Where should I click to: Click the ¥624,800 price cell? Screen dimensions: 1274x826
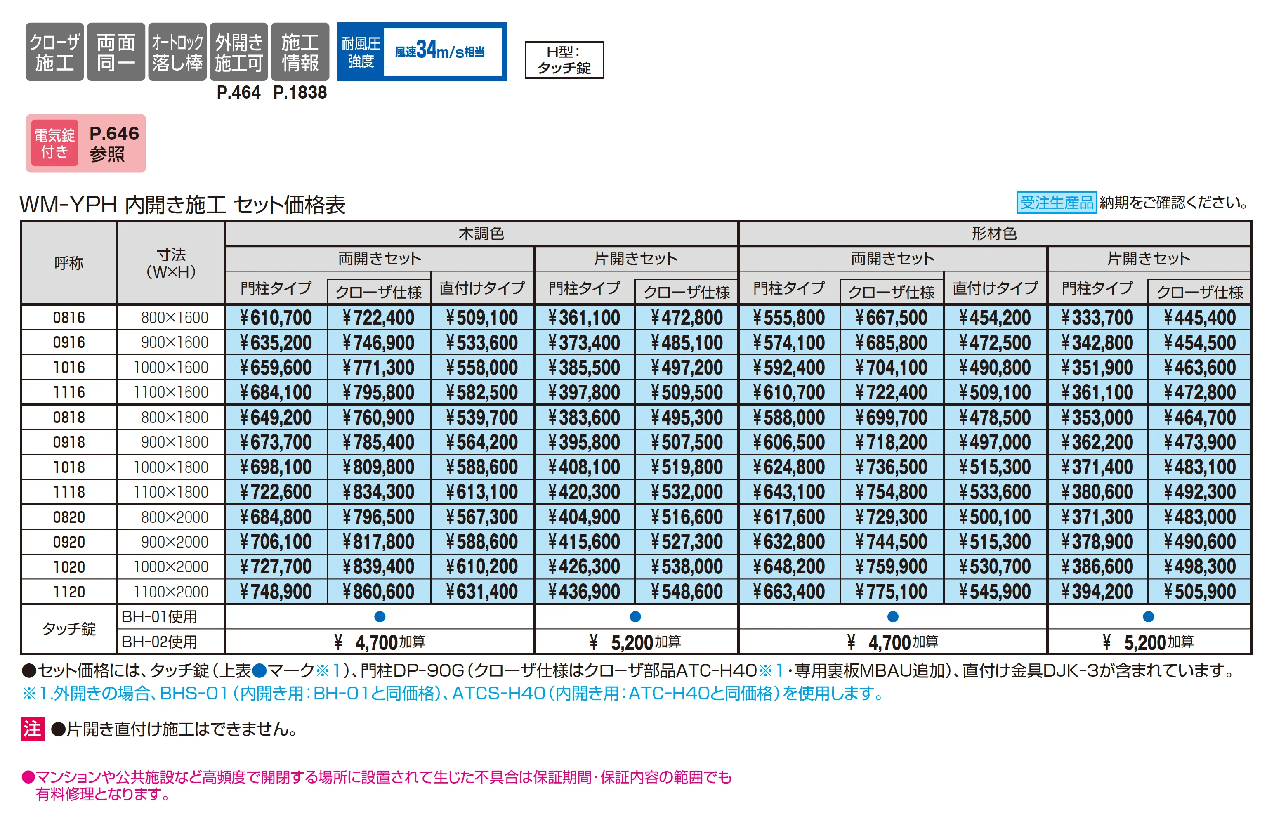coord(789,467)
